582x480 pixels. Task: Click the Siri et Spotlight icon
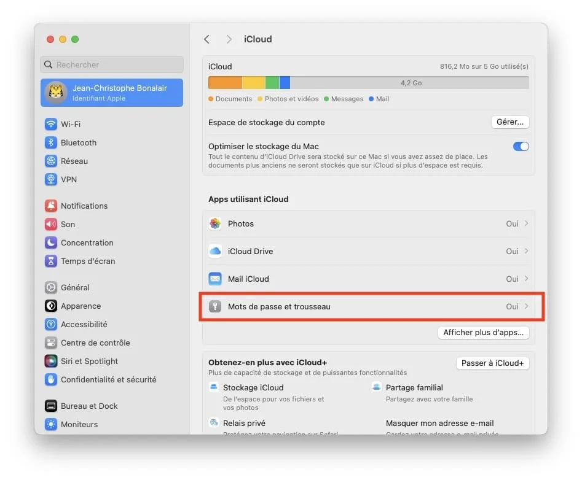51,361
